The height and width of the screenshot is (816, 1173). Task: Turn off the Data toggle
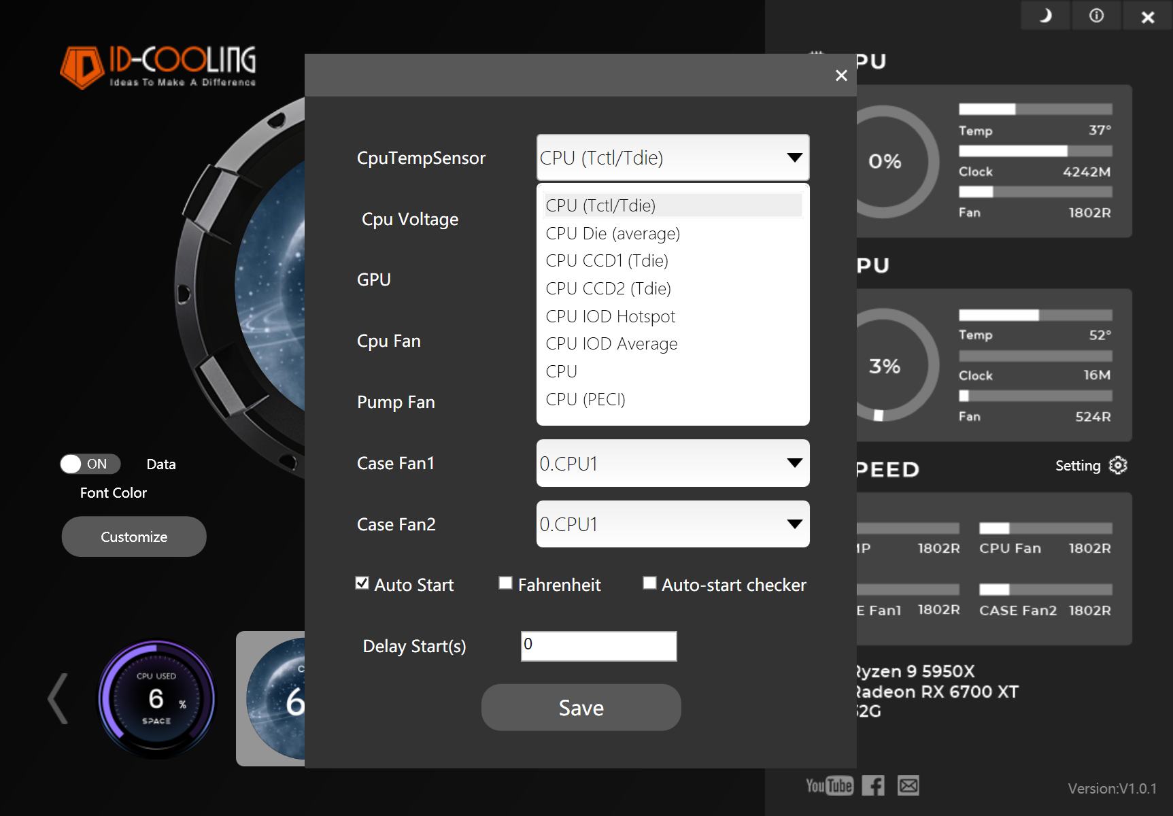(x=89, y=464)
